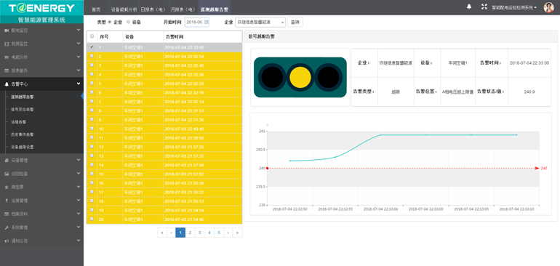This screenshot has width=560, height=266.
Task: Click the table icon beside 报表服务
Action: pyautogui.click(x=7, y=70)
